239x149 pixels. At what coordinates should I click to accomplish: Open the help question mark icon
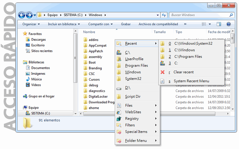(x=229, y=24)
